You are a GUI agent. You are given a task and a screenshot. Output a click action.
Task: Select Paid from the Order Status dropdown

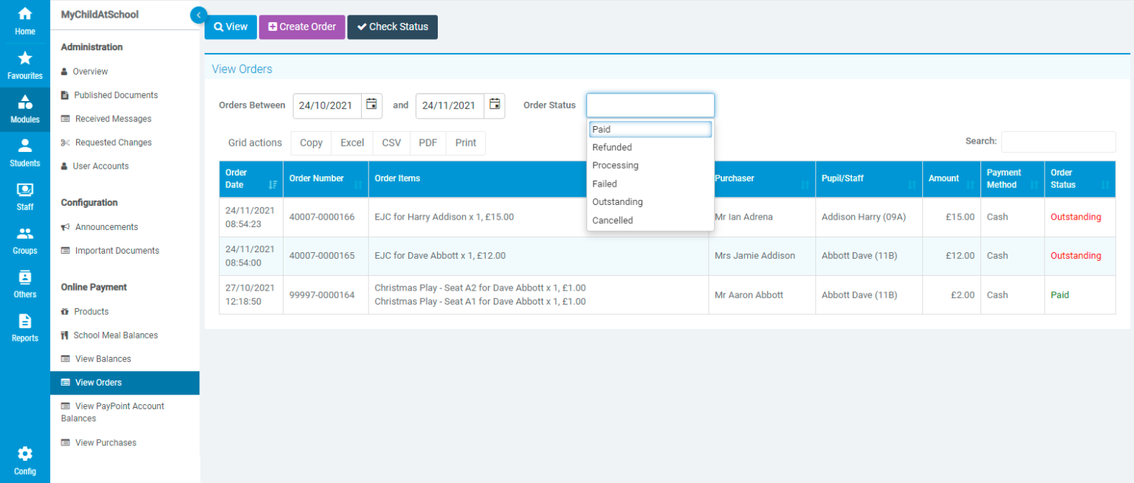click(x=650, y=129)
